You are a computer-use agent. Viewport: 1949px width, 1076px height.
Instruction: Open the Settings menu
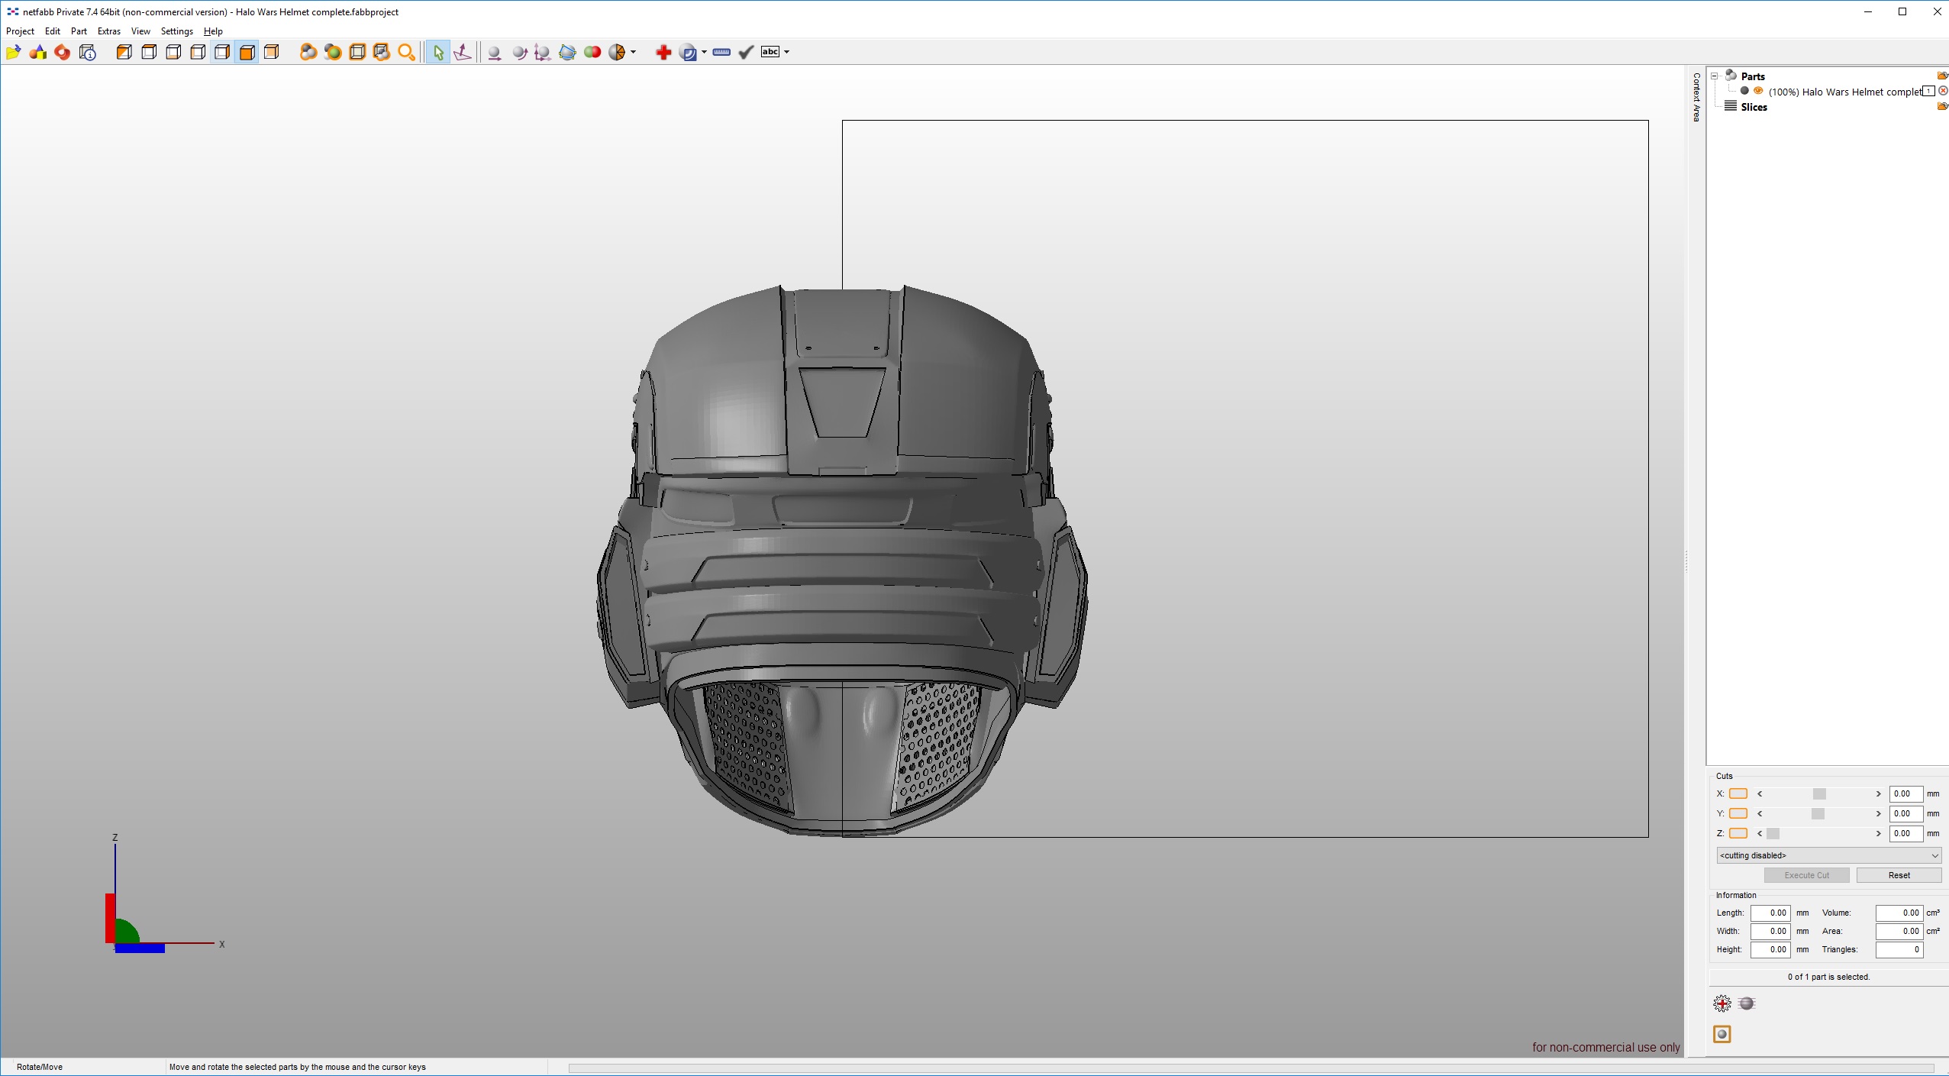coord(177,31)
